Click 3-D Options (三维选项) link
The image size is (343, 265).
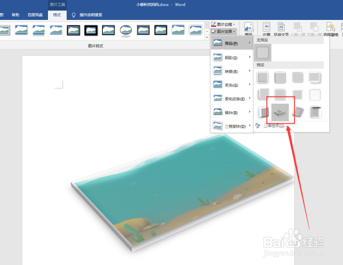click(x=274, y=126)
